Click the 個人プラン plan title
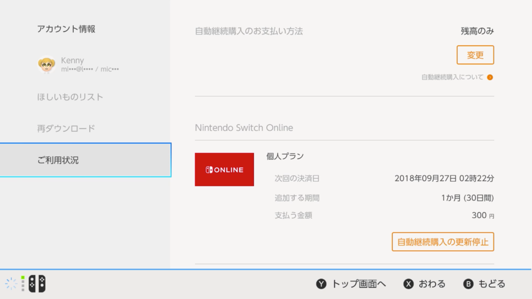Image resolution: width=532 pixels, height=299 pixels. click(x=285, y=156)
